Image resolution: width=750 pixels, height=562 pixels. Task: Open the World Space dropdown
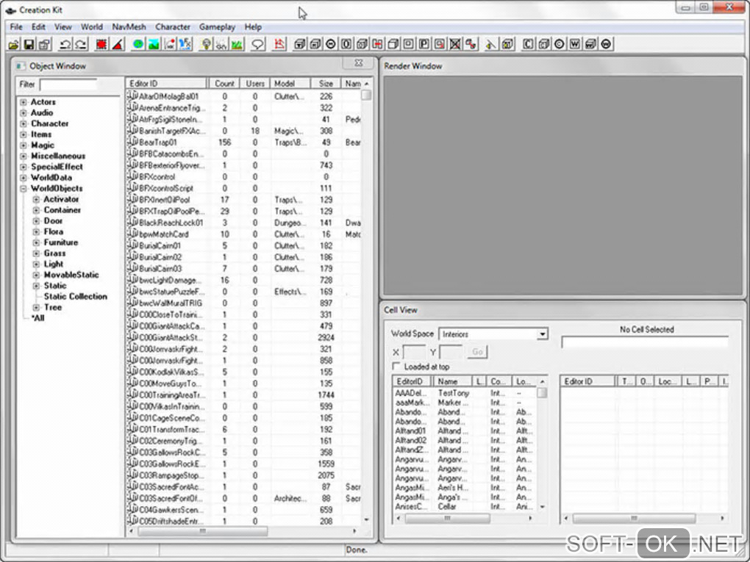click(x=542, y=334)
